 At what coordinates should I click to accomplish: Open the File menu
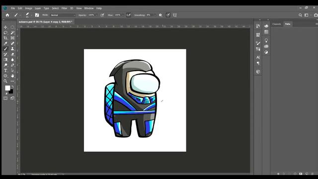tap(13, 8)
